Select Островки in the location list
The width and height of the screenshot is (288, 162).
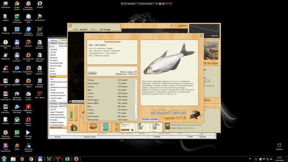pyautogui.click(x=58, y=120)
